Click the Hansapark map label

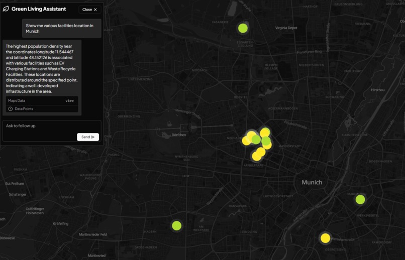(238, 206)
